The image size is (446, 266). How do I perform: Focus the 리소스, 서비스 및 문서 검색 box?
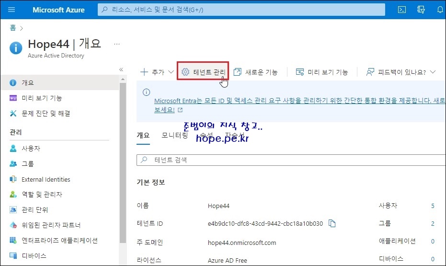[x=241, y=10]
